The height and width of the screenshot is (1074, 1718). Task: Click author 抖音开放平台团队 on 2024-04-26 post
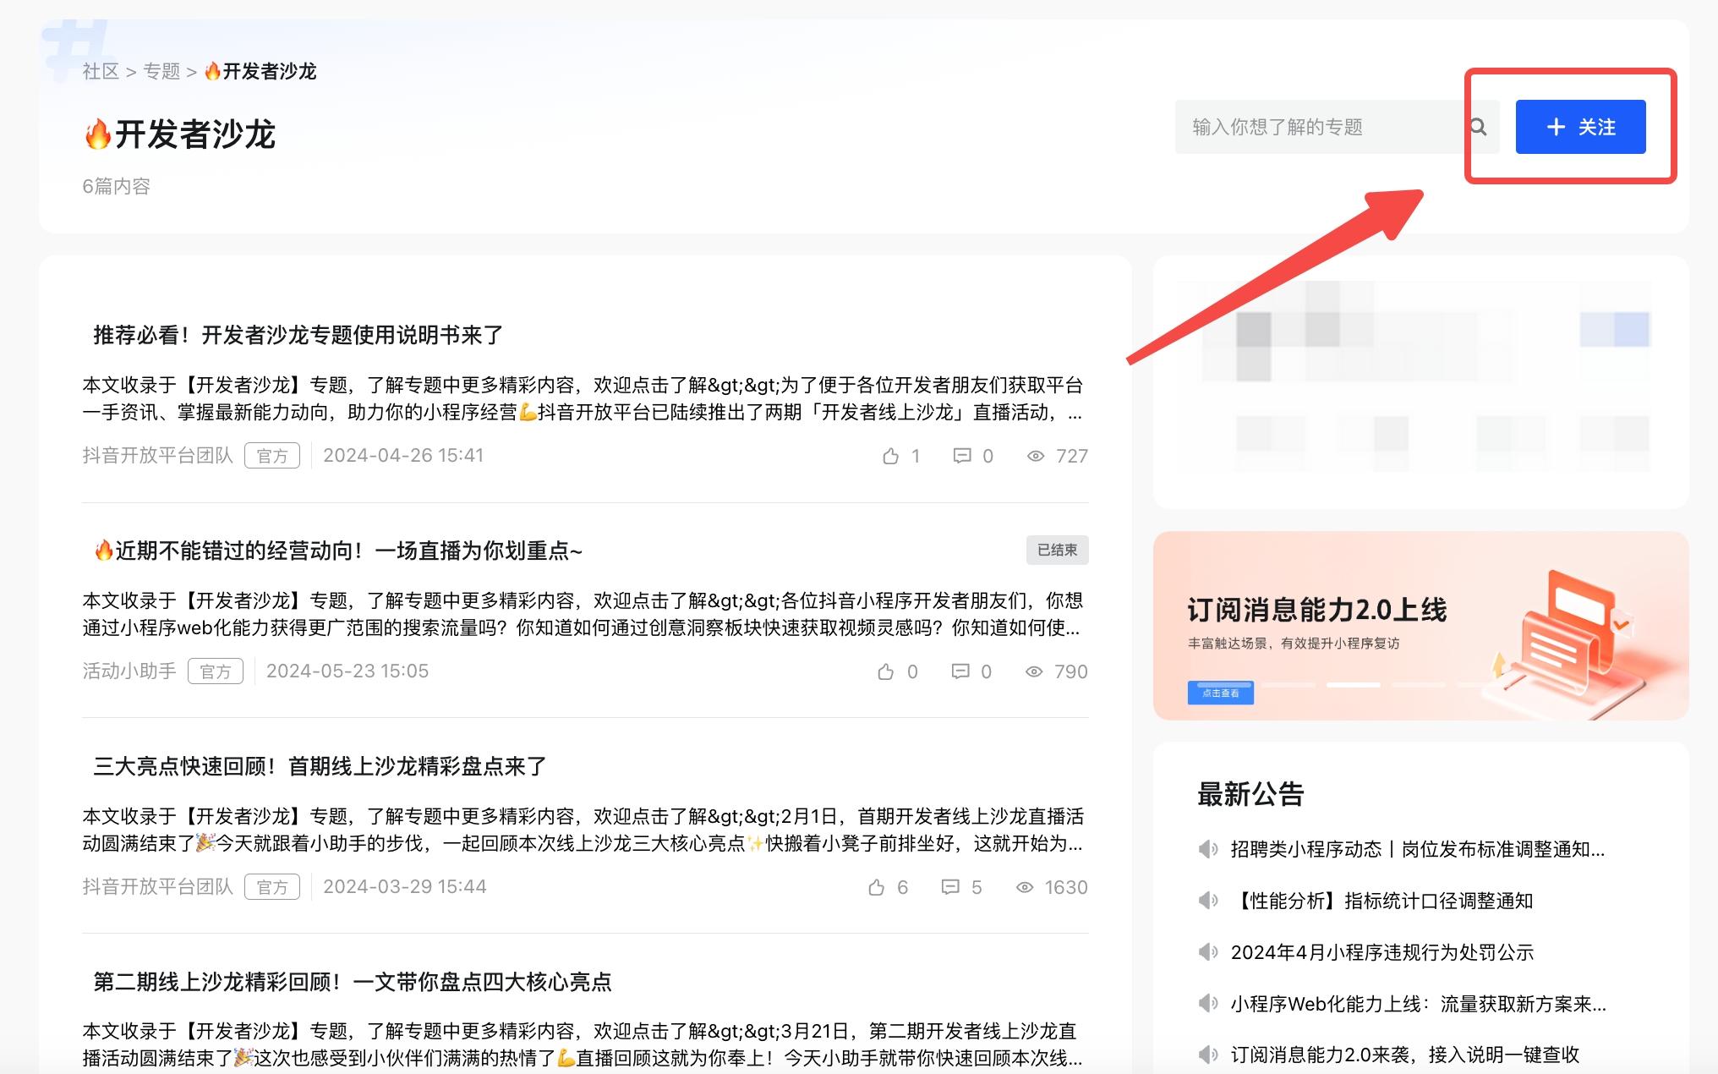pyautogui.click(x=157, y=456)
